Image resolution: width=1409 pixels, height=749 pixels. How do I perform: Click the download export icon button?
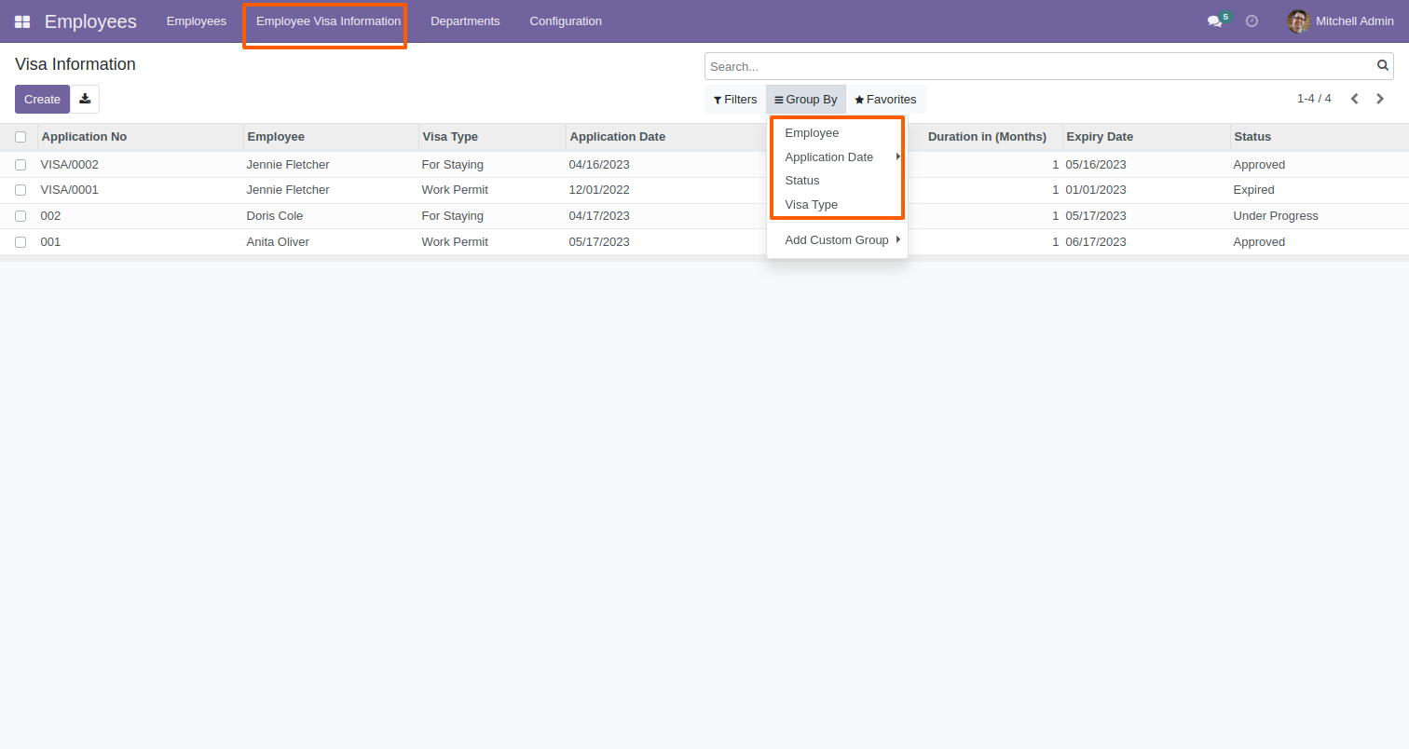click(85, 99)
